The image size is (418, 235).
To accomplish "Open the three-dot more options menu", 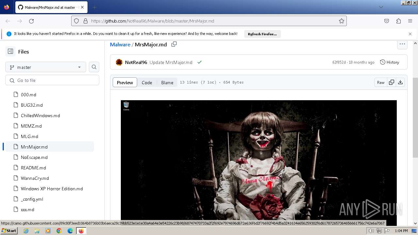I will [402, 44].
